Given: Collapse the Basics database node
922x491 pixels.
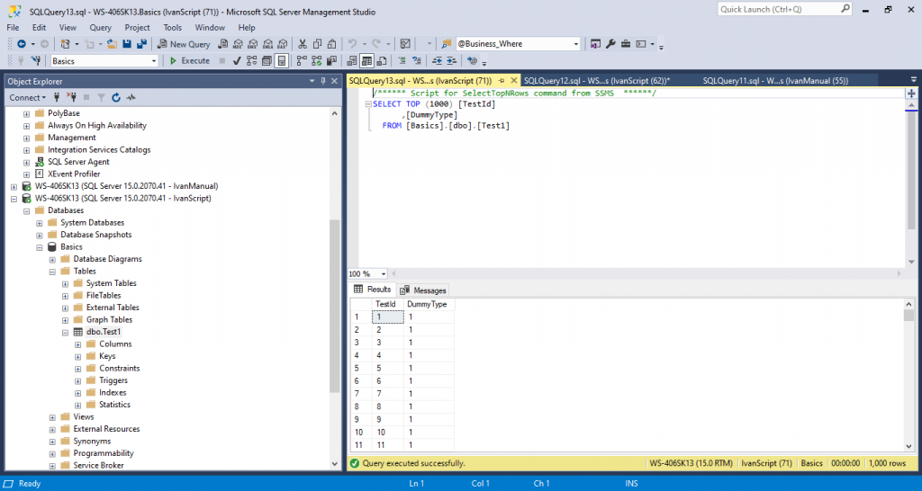Looking at the screenshot, I should coord(40,247).
